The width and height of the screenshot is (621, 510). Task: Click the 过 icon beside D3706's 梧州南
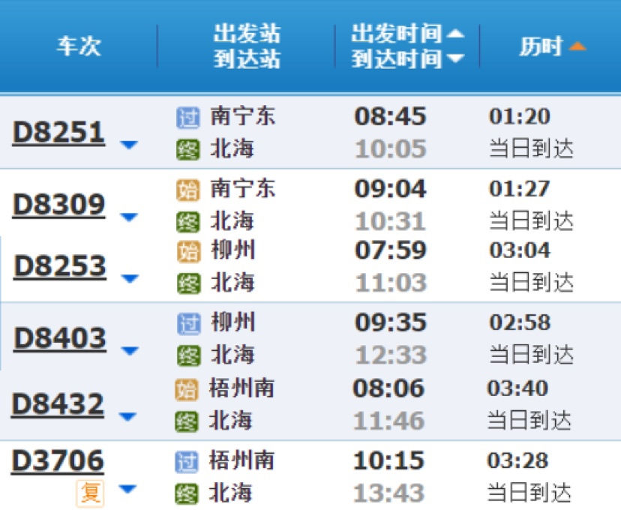coord(186,460)
